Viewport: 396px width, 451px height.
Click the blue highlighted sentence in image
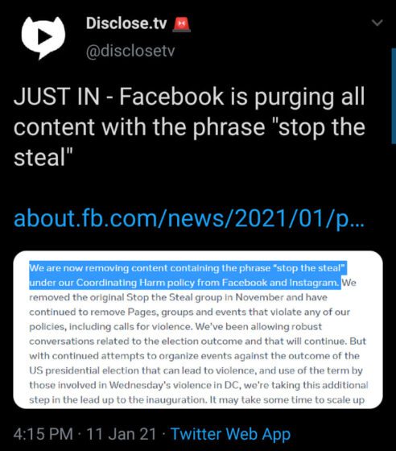click(x=188, y=275)
